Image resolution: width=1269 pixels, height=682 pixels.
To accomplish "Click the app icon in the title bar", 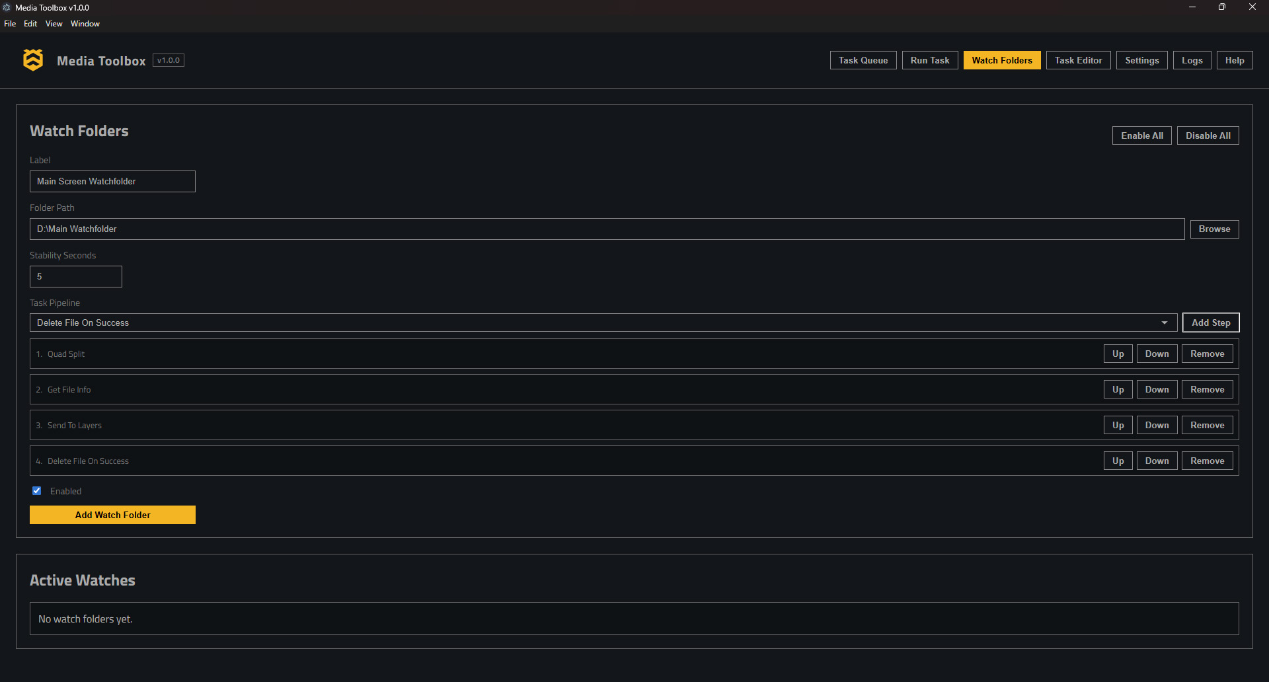I will click(7, 7).
